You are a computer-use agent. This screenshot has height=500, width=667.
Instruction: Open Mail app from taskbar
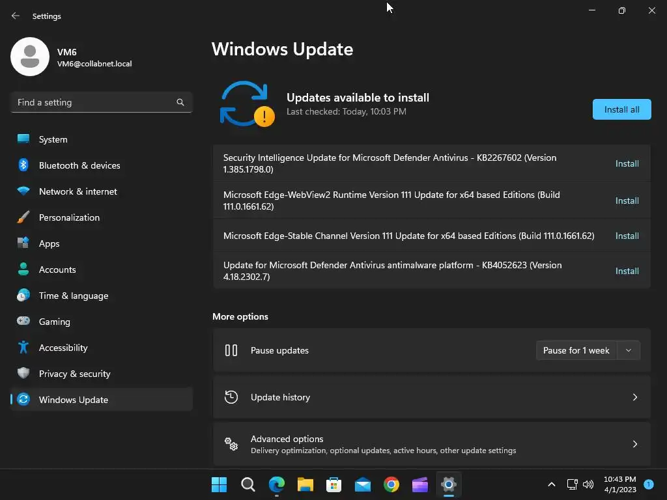pyautogui.click(x=362, y=484)
